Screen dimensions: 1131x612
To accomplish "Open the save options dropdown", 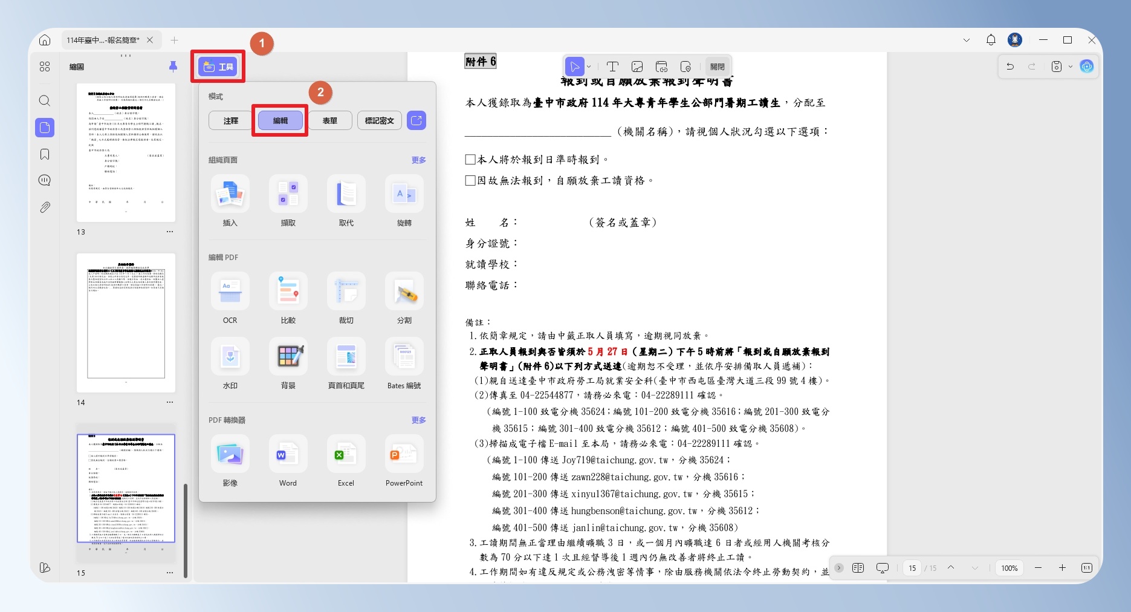I will click(x=1071, y=67).
